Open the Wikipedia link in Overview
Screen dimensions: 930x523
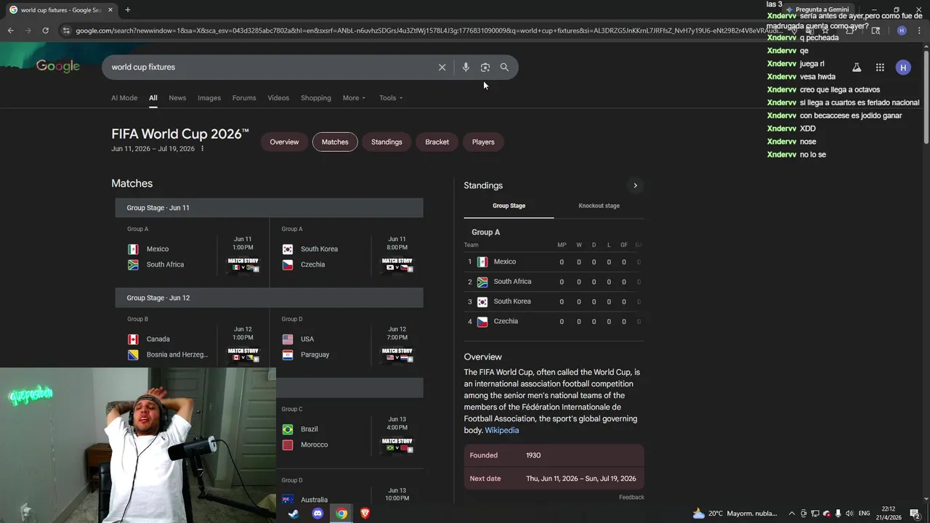coord(502,430)
